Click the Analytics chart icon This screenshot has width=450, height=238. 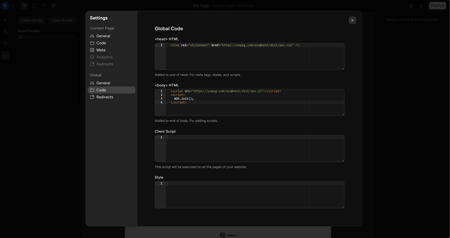pos(92,57)
